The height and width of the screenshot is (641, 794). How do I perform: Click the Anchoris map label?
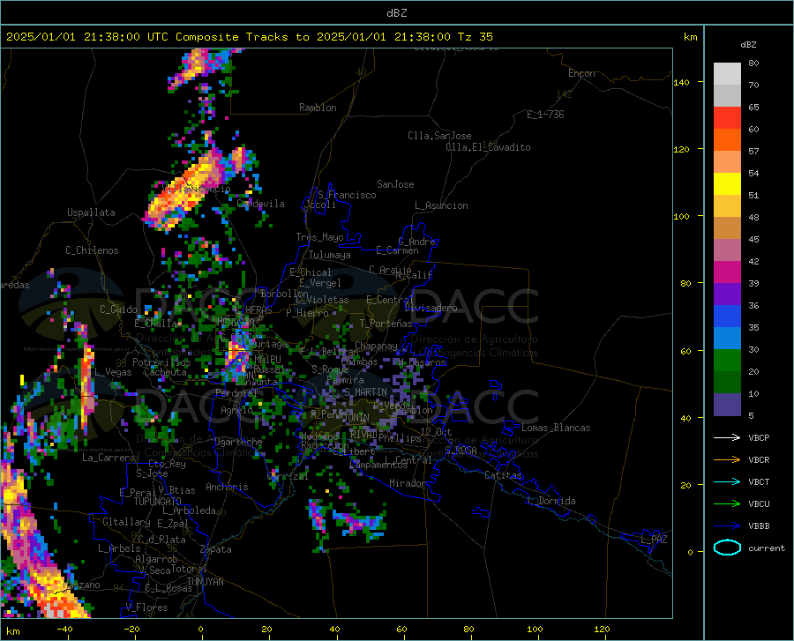(227, 487)
